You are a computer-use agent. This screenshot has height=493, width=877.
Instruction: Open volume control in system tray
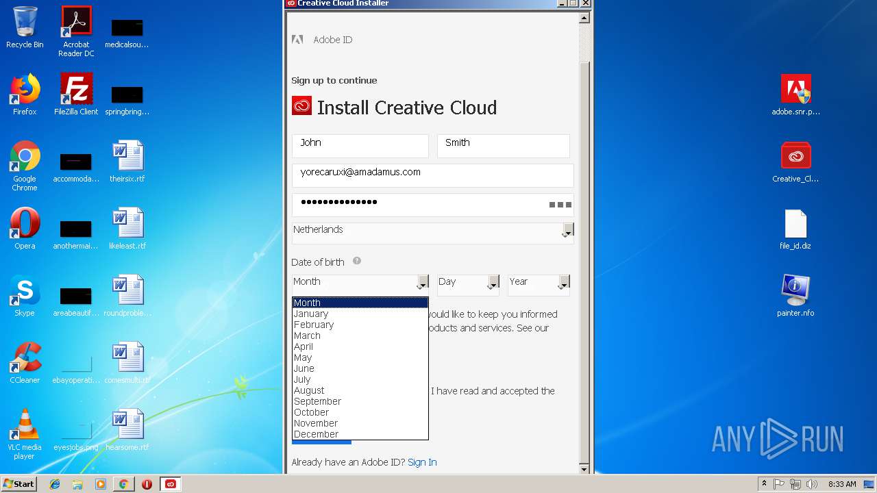tap(812, 484)
